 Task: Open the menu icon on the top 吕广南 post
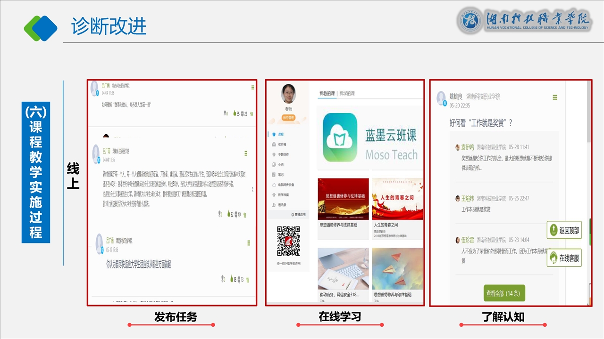(253, 88)
